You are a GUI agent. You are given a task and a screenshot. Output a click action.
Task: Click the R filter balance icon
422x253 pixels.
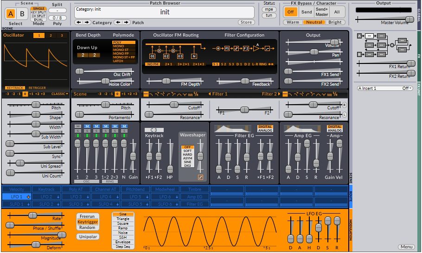pyautogui.click(x=344, y=105)
